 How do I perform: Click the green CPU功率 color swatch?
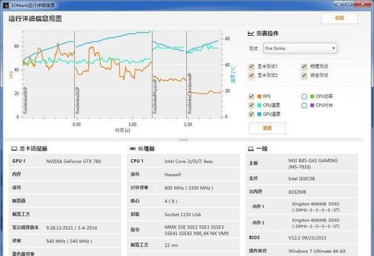312,96
